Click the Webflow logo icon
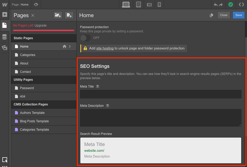Screen dimensions: 247x167 [x=5, y=4]
